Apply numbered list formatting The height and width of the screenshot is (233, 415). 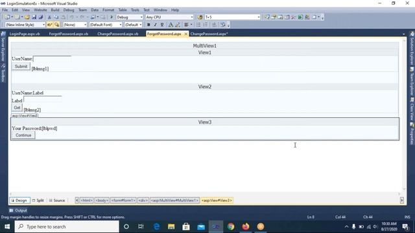(206, 25)
